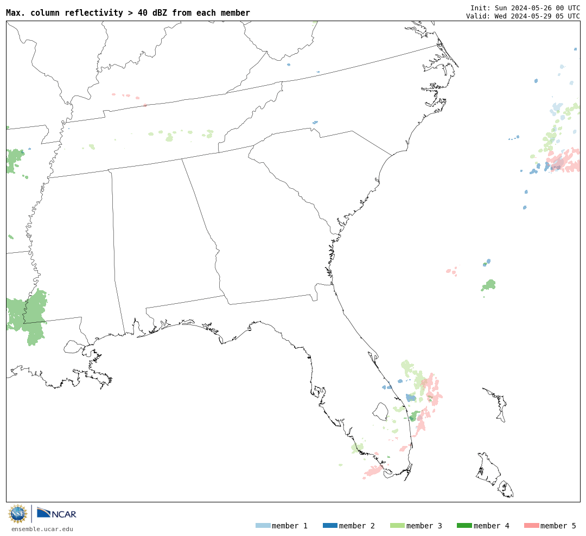
Task: Open the ensemble.ucar.edu link text
Action: coord(42,529)
